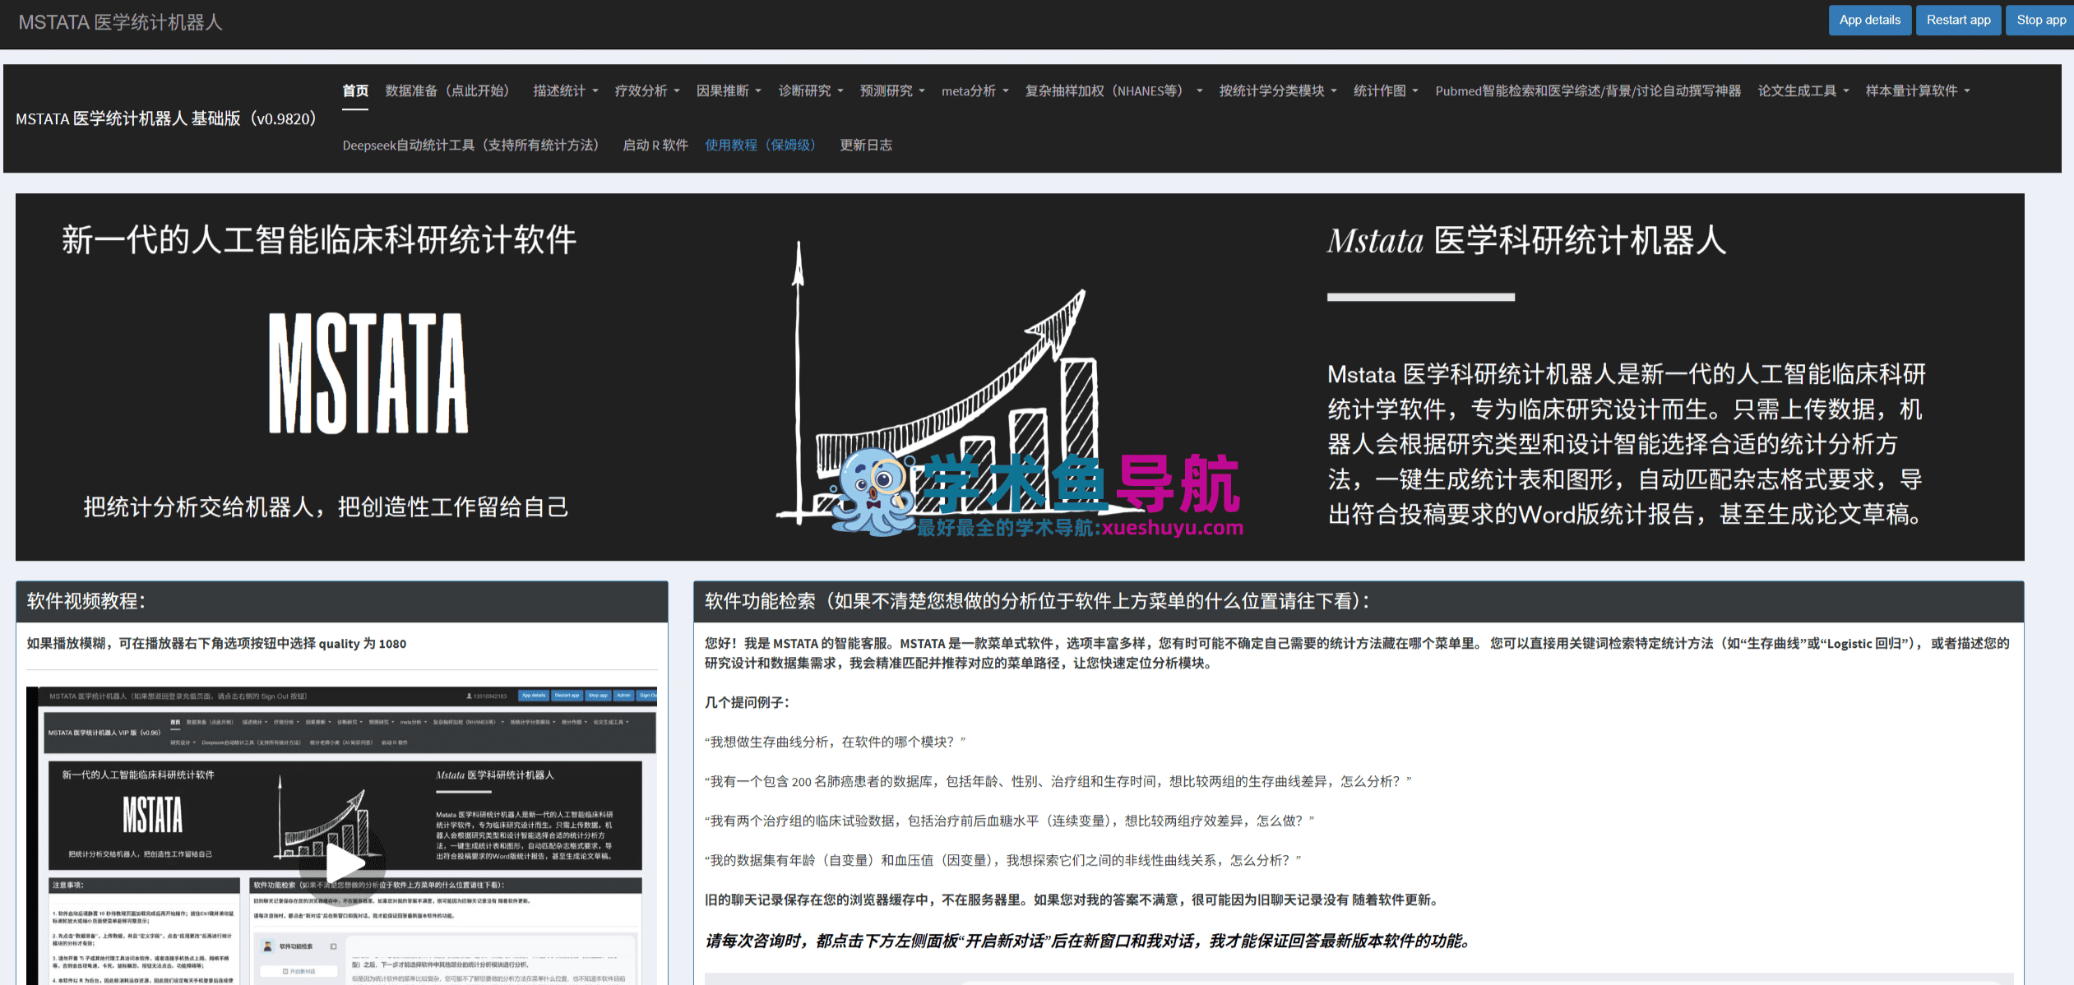Open the 更新日志 changelog tab
2074x985 pixels.
coord(866,146)
